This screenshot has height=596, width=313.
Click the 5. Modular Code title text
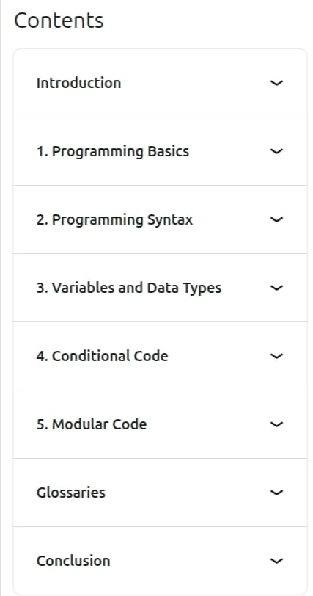pyautogui.click(x=92, y=424)
